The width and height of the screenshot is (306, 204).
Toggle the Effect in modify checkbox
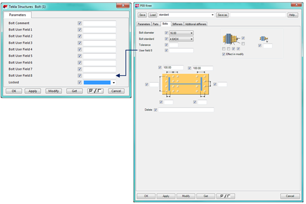point(224,54)
